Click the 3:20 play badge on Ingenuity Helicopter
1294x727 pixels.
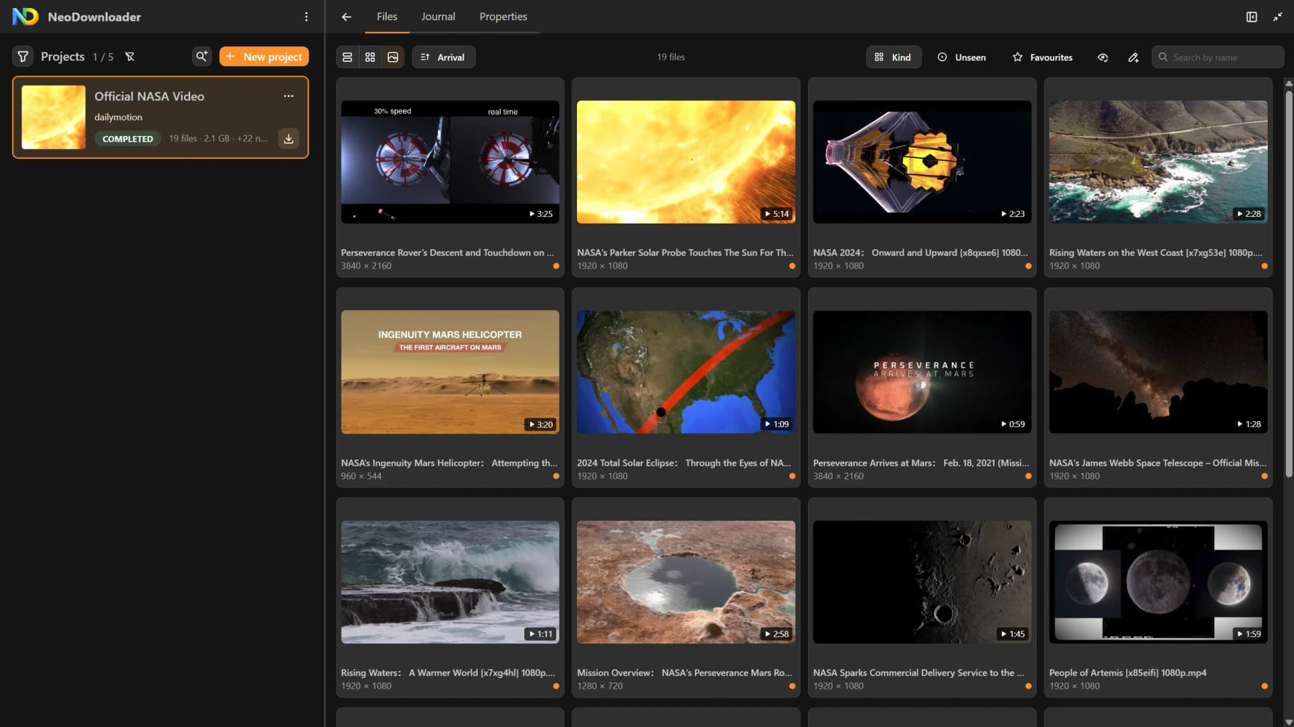(541, 424)
